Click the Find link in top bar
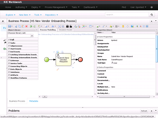Image resolution: width=158 pixels, height=118 pixels. click(124, 7)
